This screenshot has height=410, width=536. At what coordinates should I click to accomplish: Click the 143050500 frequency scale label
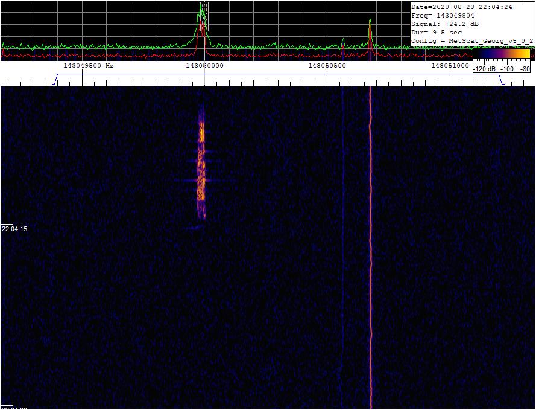coord(327,66)
